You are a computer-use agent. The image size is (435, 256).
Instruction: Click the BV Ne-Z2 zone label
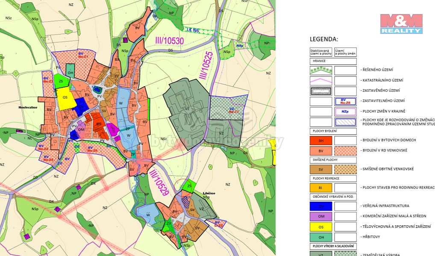48,80
